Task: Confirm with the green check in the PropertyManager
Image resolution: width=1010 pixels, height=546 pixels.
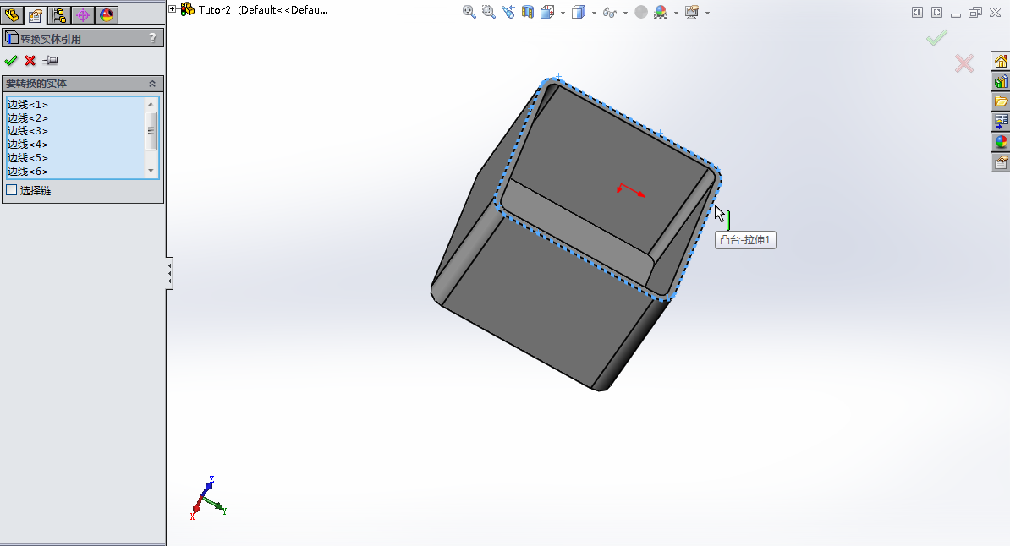Action: 11,61
